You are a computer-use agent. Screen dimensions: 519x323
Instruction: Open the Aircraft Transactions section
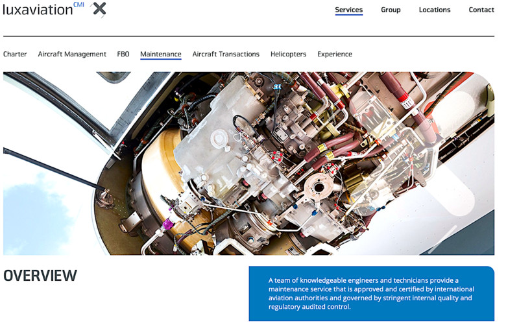pyautogui.click(x=226, y=54)
